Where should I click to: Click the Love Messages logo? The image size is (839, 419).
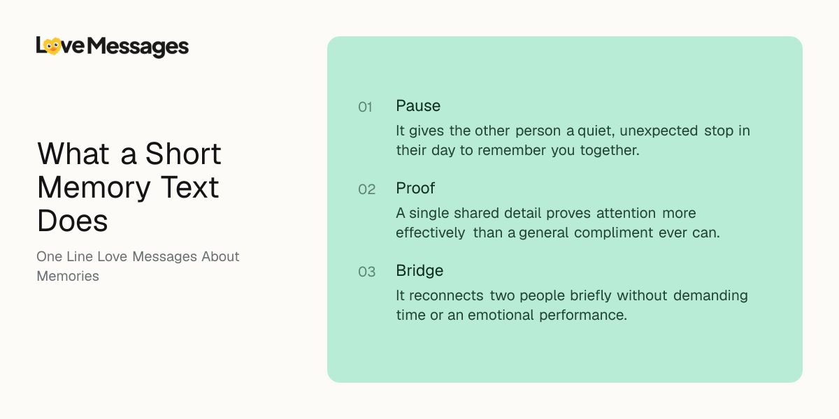[113, 47]
